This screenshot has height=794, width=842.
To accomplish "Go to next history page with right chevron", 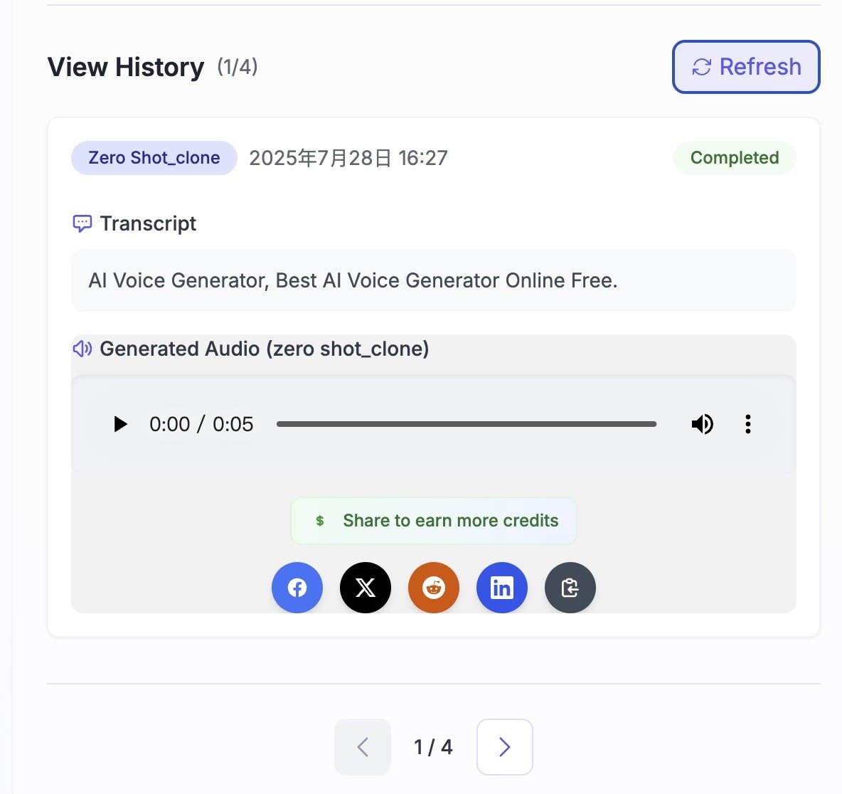I will click(504, 747).
